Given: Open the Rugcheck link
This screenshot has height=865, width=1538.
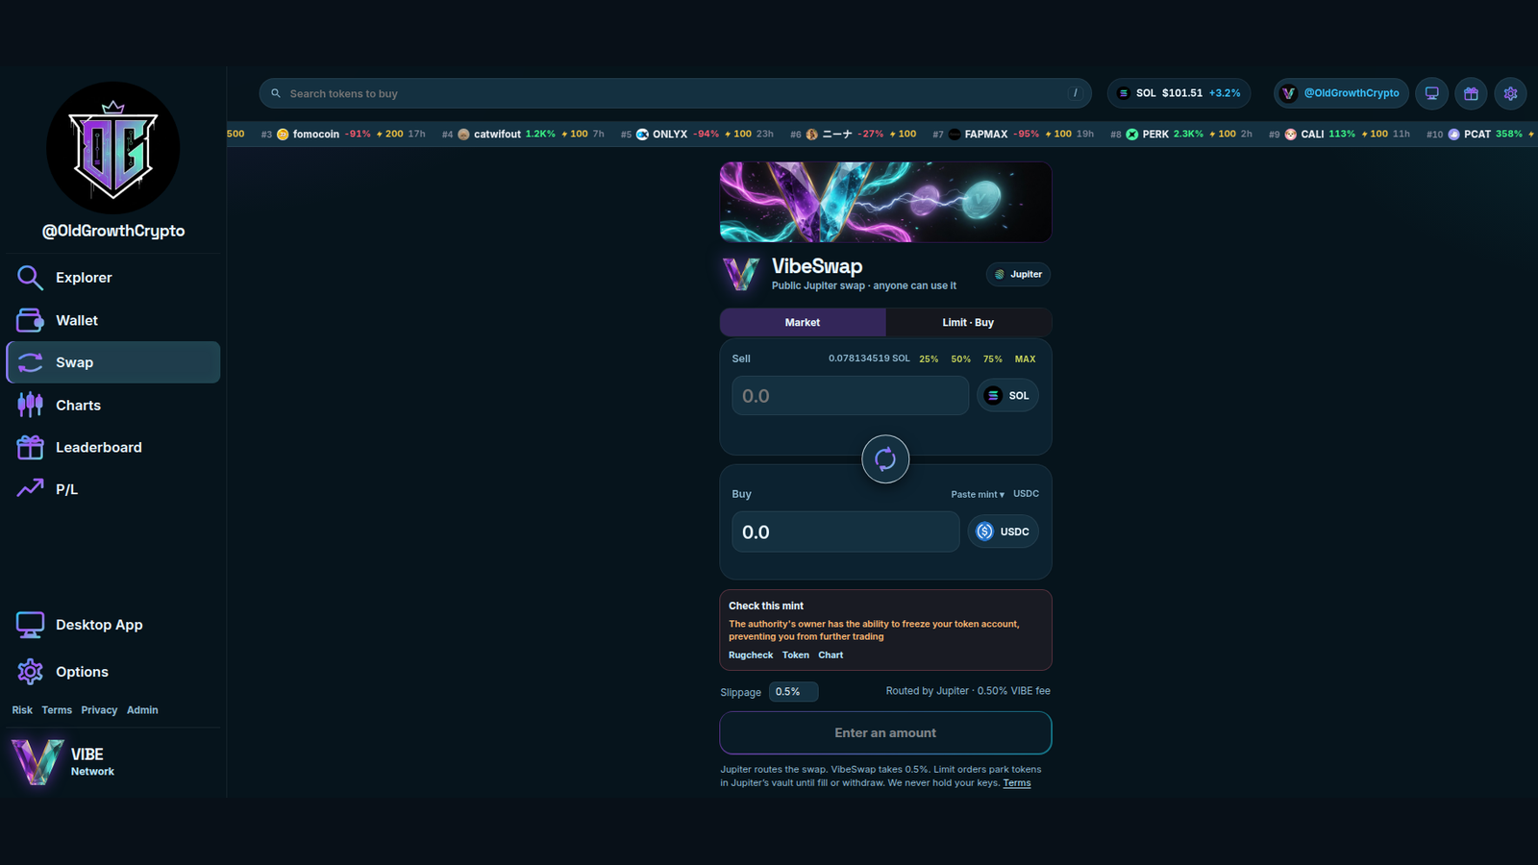Looking at the screenshot, I should point(751,655).
